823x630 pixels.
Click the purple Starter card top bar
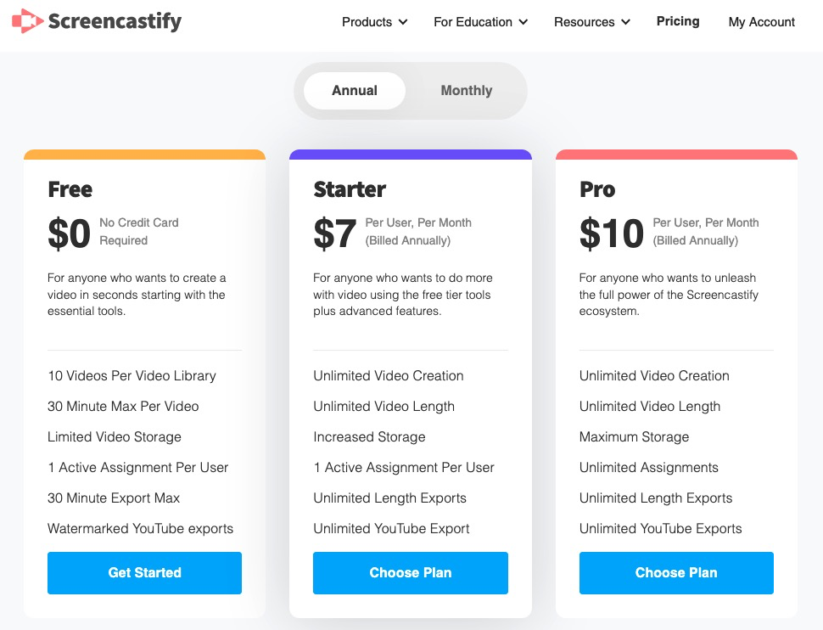(x=411, y=155)
